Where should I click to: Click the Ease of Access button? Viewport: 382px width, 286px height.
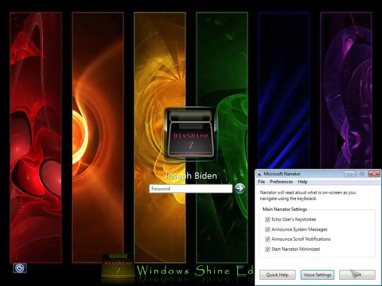click(x=20, y=268)
